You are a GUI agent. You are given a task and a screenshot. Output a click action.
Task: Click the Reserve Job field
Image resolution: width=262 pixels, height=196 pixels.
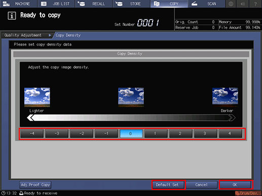tap(196, 28)
